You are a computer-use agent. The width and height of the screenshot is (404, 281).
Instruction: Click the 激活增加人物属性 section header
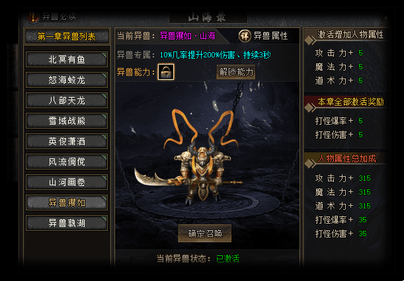pyautogui.click(x=350, y=34)
